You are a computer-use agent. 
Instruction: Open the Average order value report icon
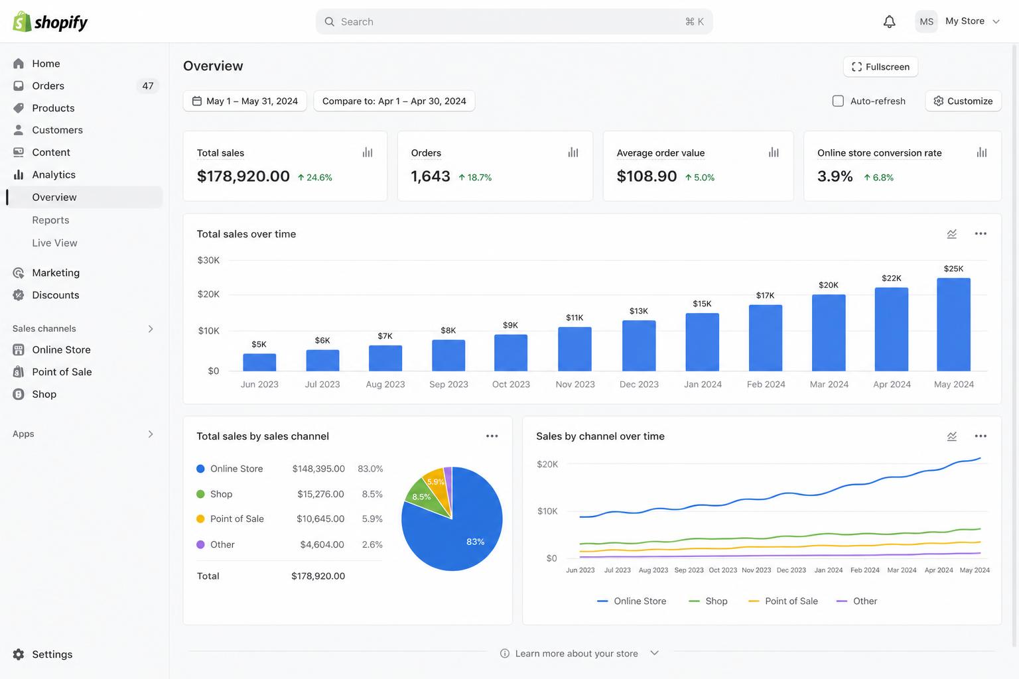(774, 153)
